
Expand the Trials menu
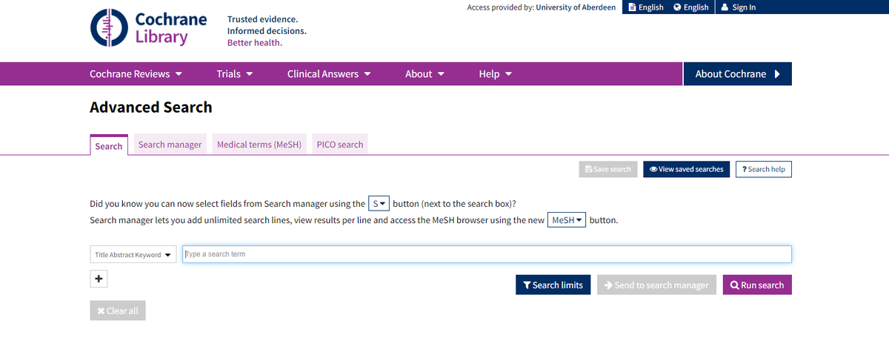click(235, 74)
